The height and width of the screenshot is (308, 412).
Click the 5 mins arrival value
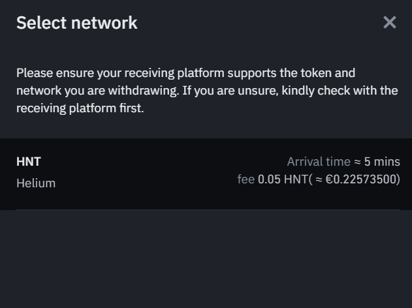(382, 162)
